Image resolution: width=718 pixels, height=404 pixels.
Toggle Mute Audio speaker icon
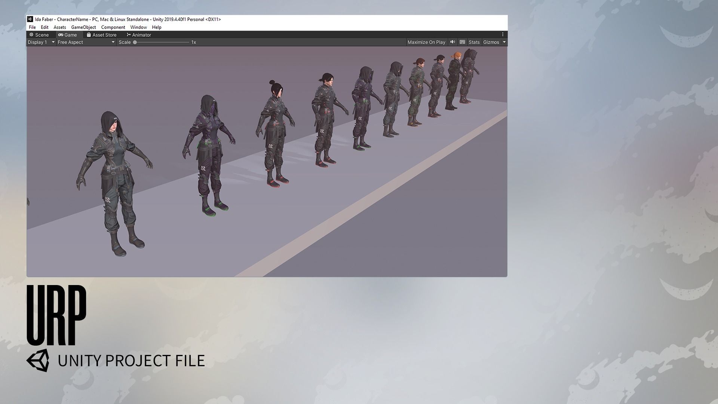click(452, 42)
